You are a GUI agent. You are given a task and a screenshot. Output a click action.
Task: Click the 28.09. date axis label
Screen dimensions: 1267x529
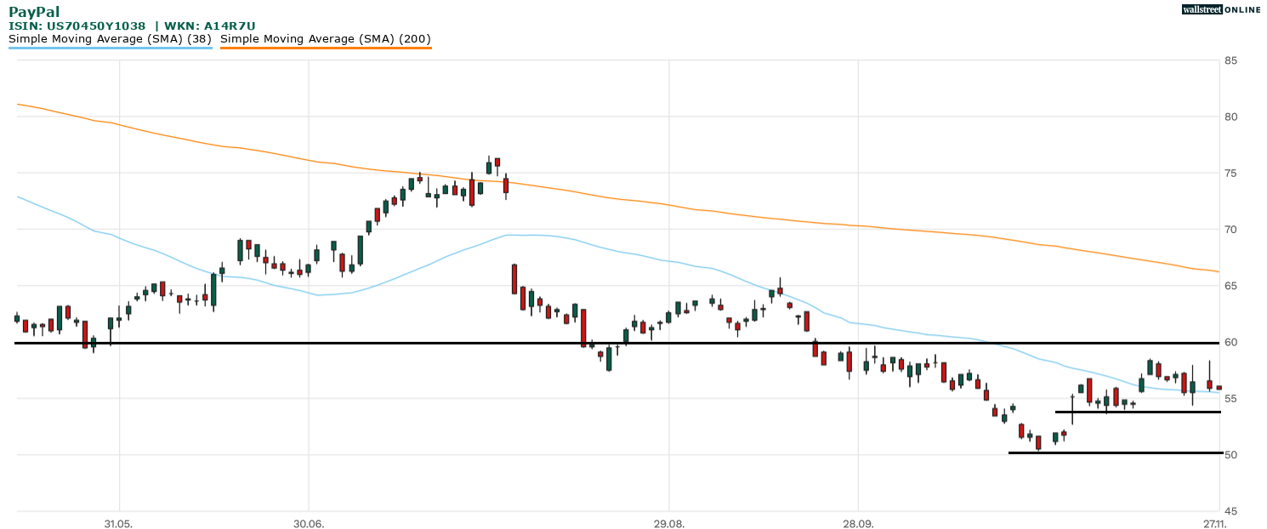pos(858,522)
